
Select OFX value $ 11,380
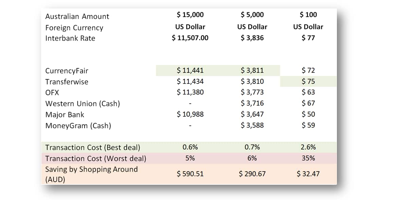point(190,92)
